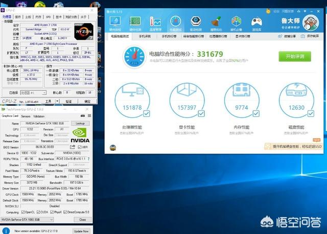Click the disk performance drive icon
Image resolution: width=327 pixels, height=234 pixels.
pos(296,90)
